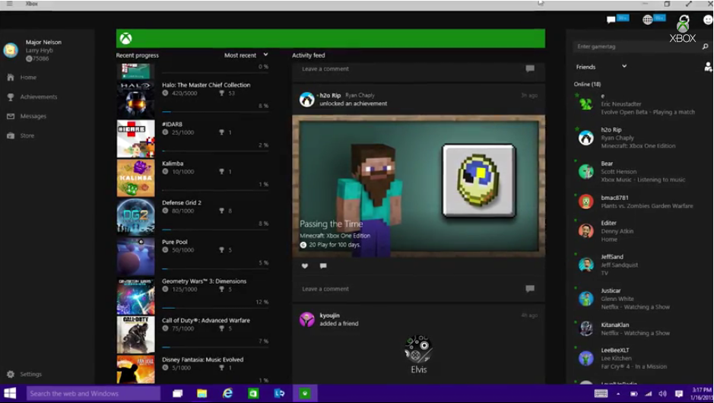Click the Home house icon
The image size is (714, 403).
click(x=11, y=78)
